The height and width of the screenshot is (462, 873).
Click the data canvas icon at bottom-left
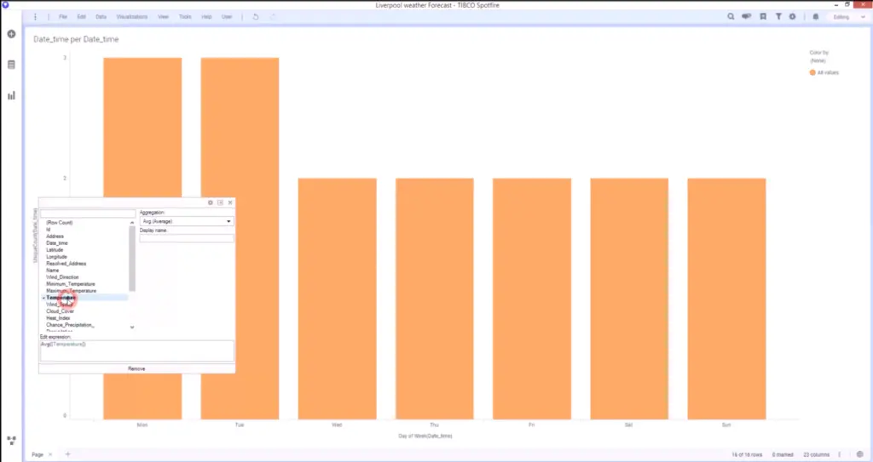click(x=11, y=440)
